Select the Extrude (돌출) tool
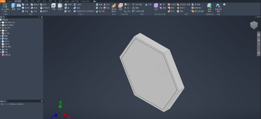Viewport: 261px width, 119px height. 13,7
